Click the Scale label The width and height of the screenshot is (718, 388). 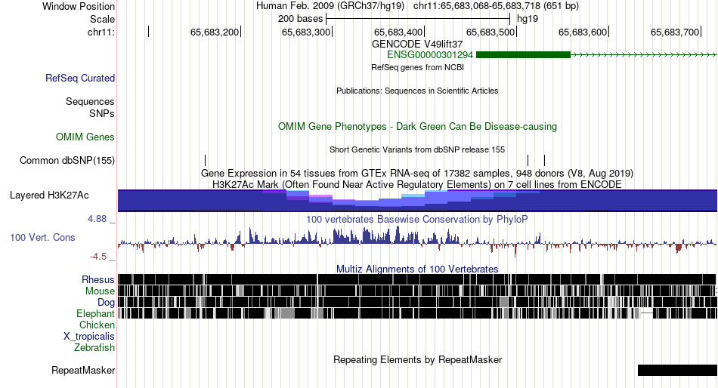(102, 19)
